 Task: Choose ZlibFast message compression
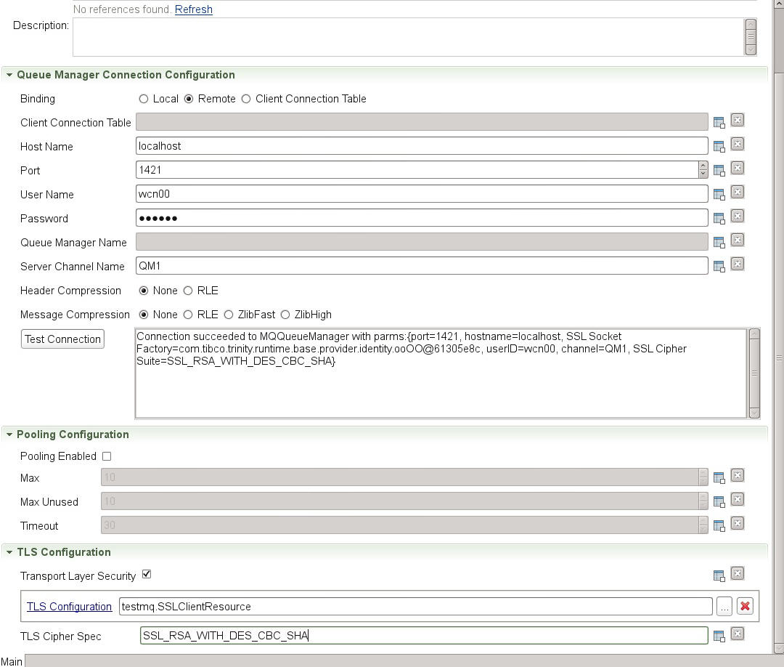(x=229, y=315)
